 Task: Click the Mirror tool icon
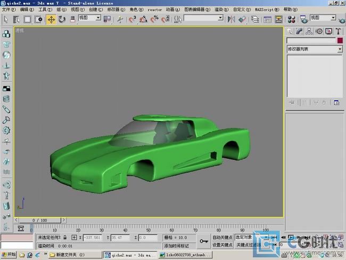[231, 19]
